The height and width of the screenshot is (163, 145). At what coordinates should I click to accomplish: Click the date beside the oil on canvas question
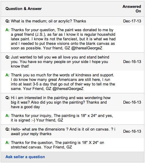tap(132, 131)
